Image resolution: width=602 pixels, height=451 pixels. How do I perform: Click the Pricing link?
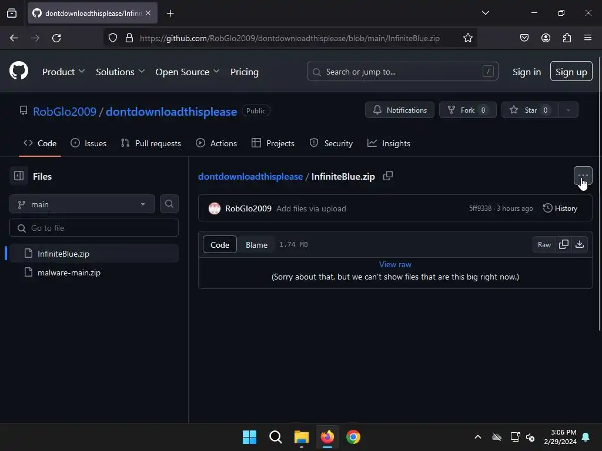click(x=244, y=72)
